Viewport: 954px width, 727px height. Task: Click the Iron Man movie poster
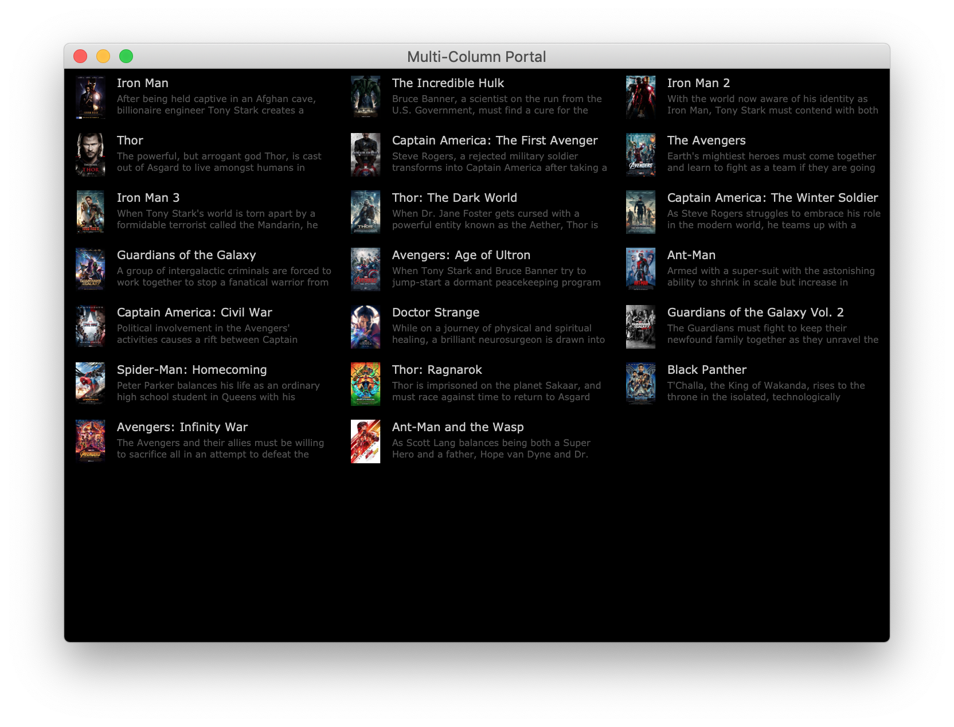(91, 97)
